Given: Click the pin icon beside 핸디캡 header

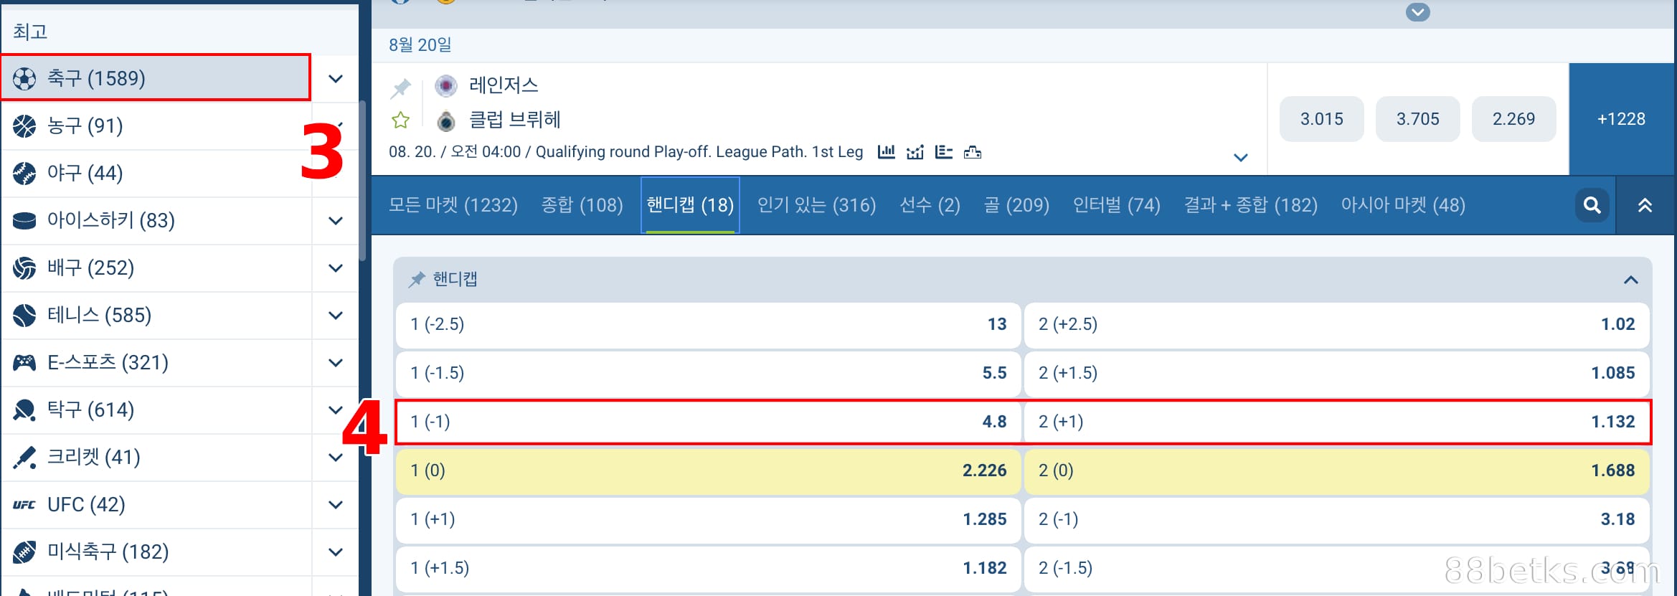Looking at the screenshot, I should [x=417, y=279].
